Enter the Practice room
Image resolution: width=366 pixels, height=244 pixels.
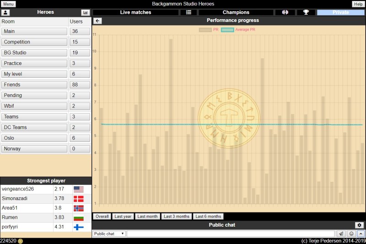coord(34,63)
